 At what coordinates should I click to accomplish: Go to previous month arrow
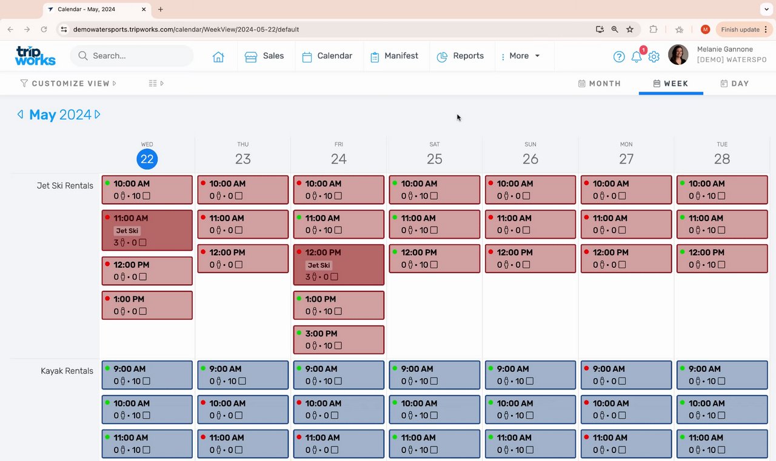20,114
